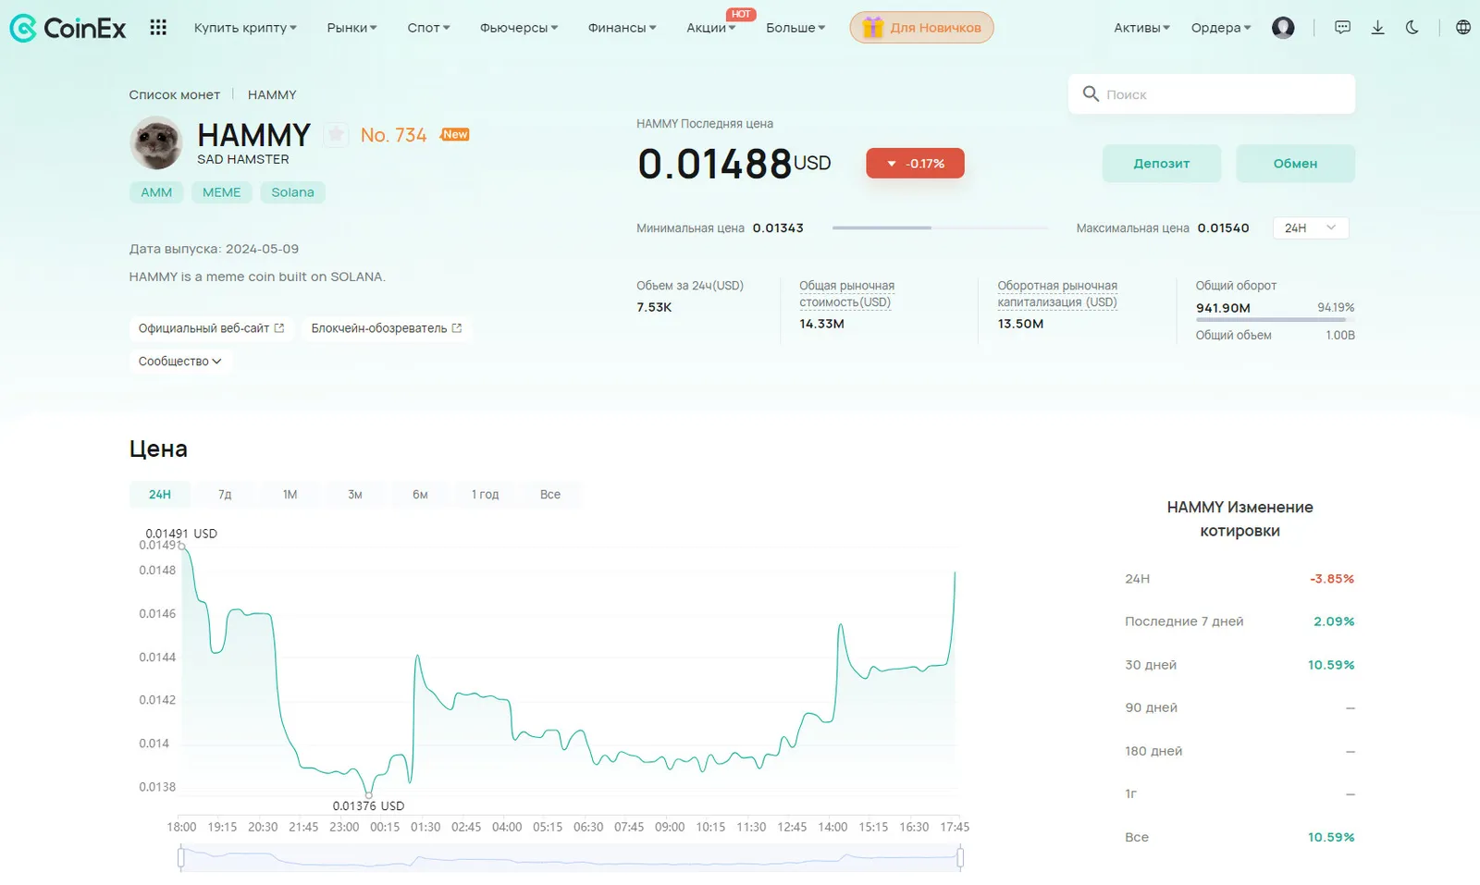Click the 24H -3.85% value
Screen dimensions: 1480x885
coord(1332,579)
